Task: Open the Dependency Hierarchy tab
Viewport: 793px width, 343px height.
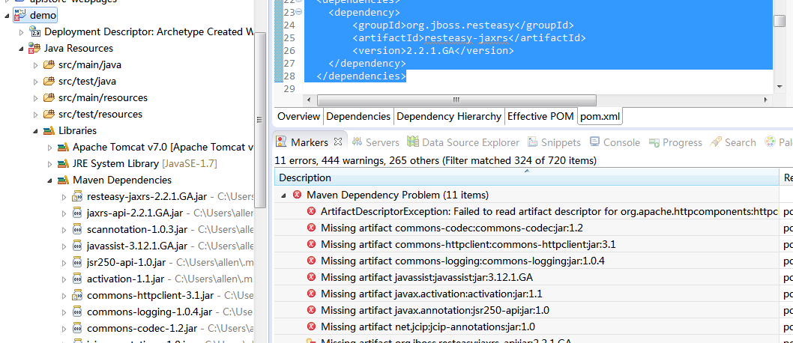Action: (448, 117)
